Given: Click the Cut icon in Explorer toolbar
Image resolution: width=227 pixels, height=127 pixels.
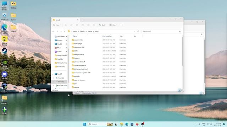Looking at the screenshot, I should coord(66,25).
